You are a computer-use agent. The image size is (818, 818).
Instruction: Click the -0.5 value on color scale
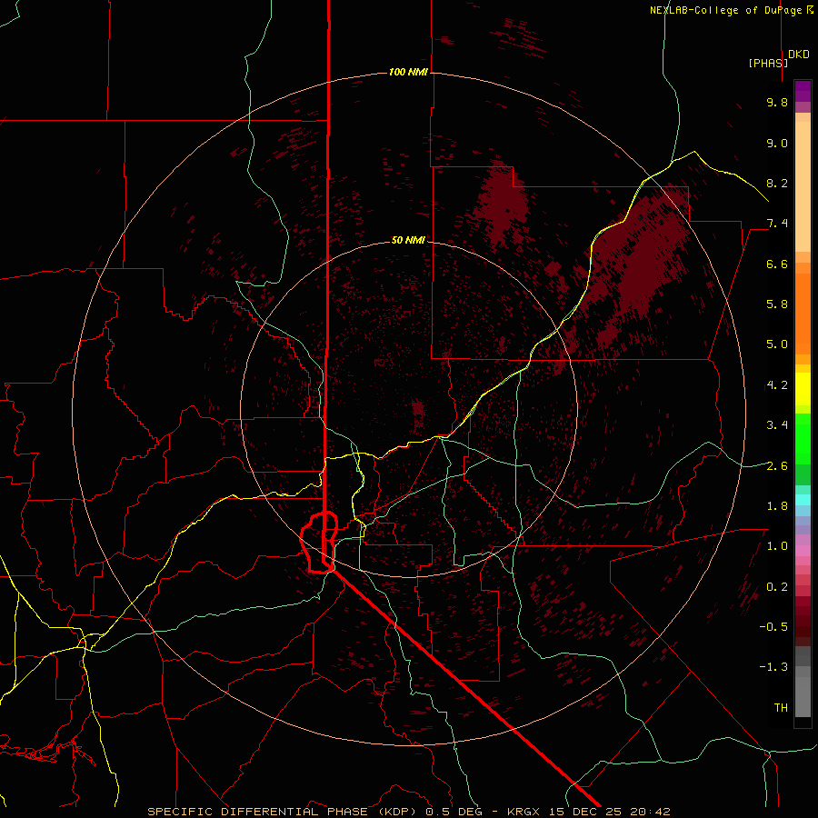click(x=773, y=627)
